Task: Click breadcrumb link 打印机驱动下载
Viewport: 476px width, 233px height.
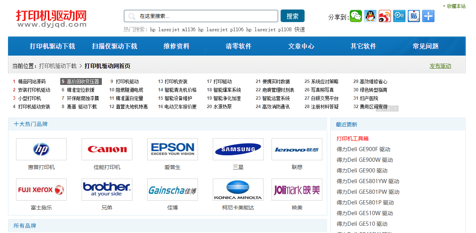Action: point(58,66)
